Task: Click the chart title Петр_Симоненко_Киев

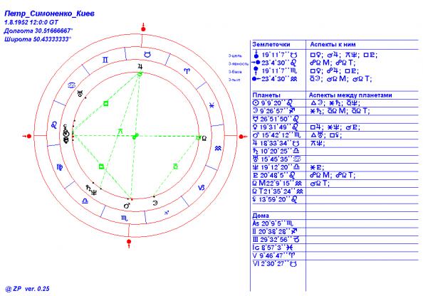Action: pos(50,14)
